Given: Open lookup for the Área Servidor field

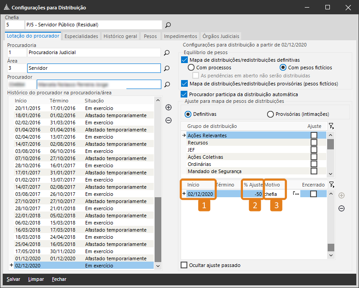Looking at the screenshot, I should pyautogui.click(x=167, y=68).
